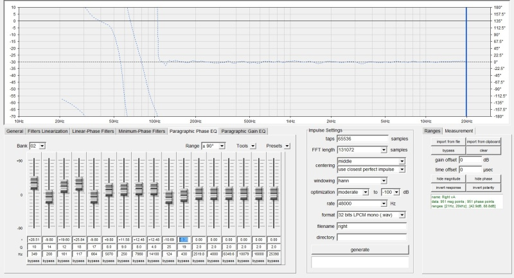This screenshot has width=514, height=278.
Task: Click the filename input field
Action: (372, 225)
